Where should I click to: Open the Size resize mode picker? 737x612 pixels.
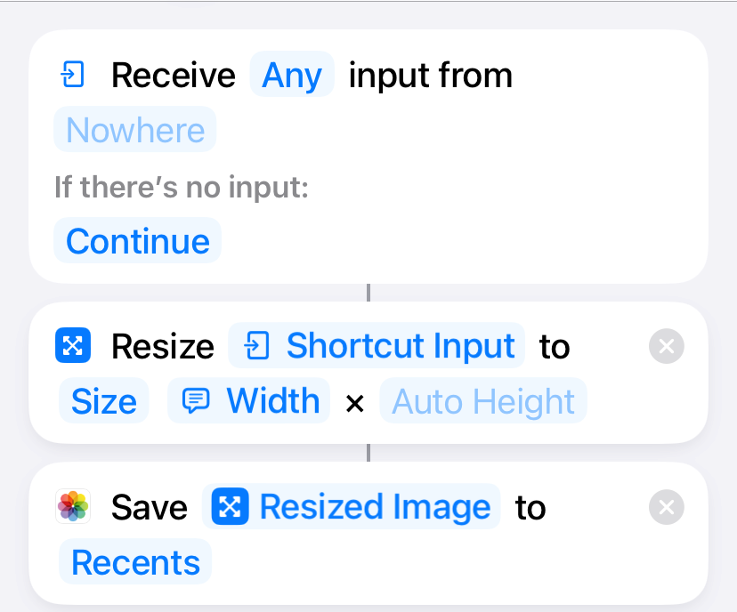pos(103,401)
